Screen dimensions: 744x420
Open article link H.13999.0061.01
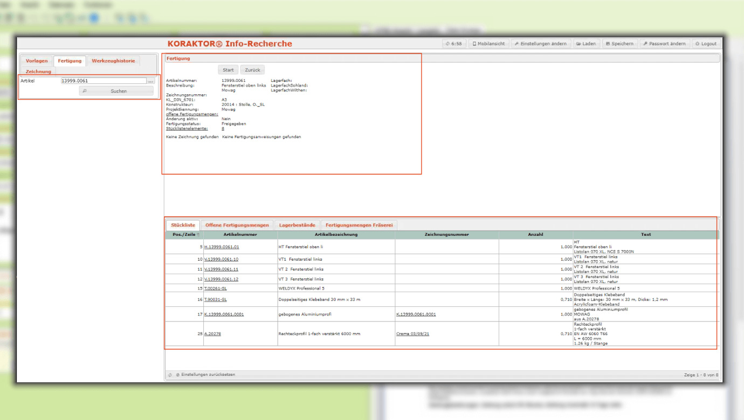tap(222, 247)
